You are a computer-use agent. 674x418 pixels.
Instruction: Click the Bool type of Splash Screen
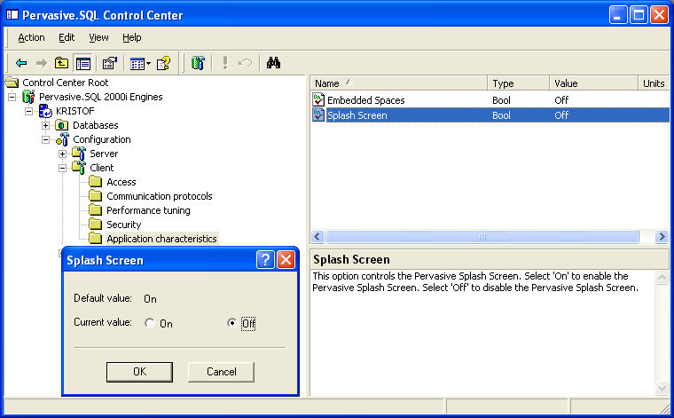(501, 115)
